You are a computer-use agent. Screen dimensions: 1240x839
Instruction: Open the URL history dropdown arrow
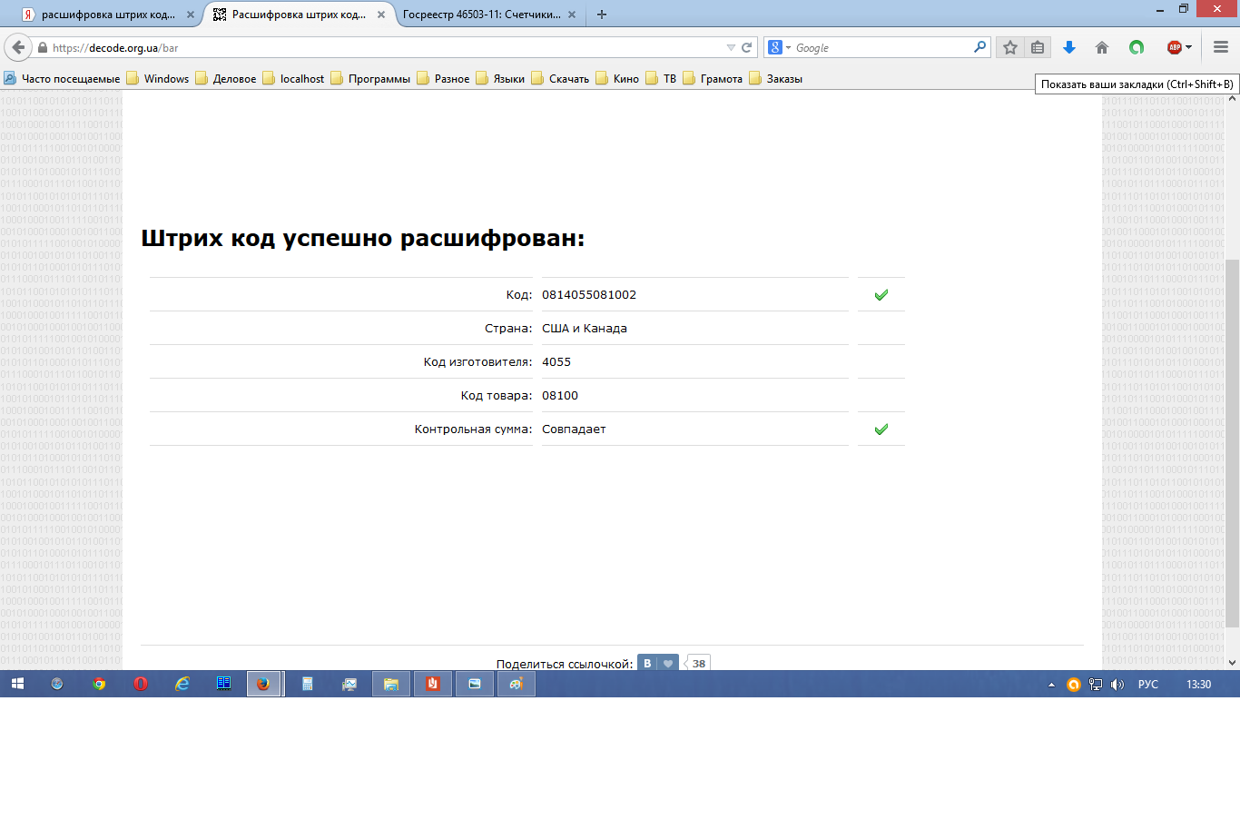click(731, 47)
